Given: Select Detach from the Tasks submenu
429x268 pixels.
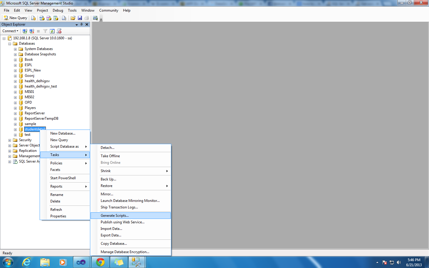Looking at the screenshot, I should point(130,148).
